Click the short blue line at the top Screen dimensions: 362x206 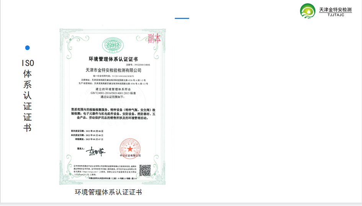182,18
